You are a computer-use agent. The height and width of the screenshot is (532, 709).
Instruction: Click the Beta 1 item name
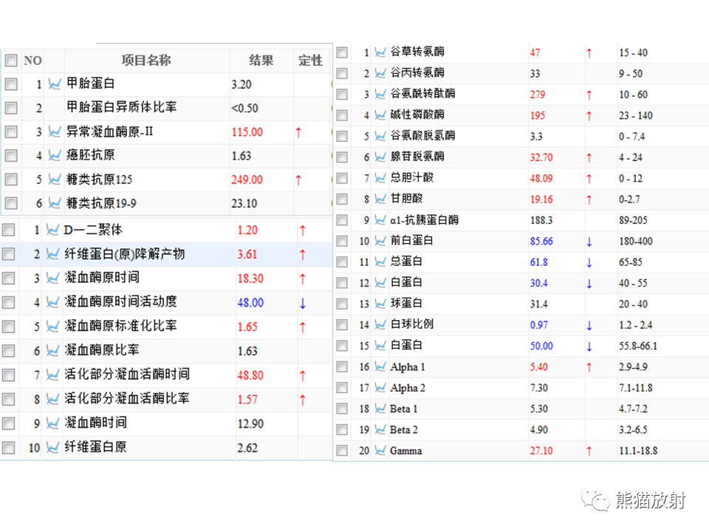404,409
